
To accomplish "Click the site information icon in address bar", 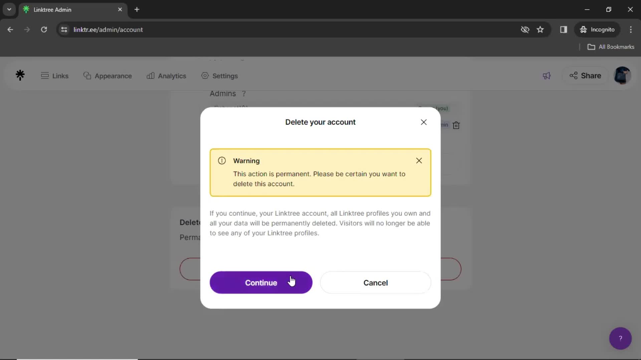I will pos(64,30).
